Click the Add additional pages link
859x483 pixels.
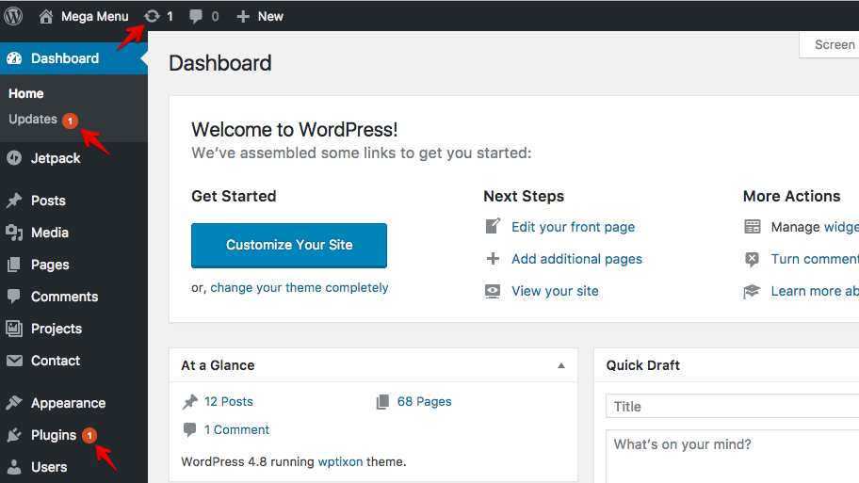point(576,259)
